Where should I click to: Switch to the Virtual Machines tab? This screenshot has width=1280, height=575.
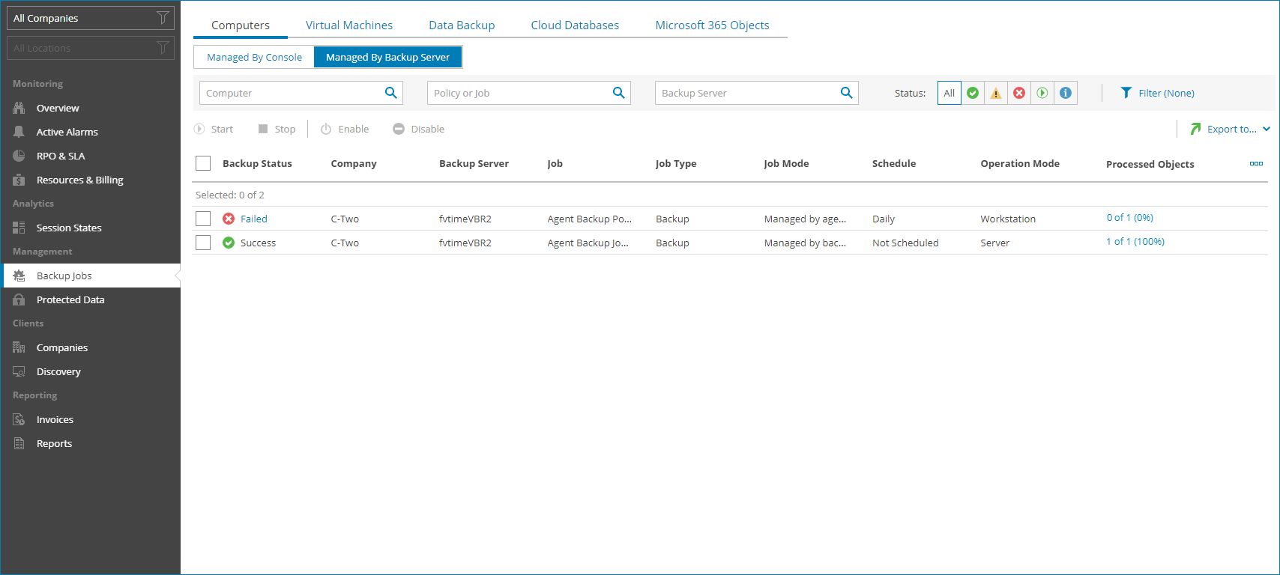tap(349, 25)
